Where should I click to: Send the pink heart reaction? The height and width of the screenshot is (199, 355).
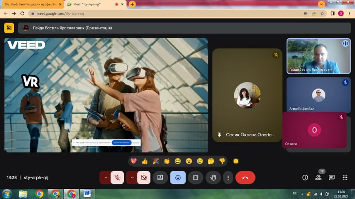[x=134, y=161]
